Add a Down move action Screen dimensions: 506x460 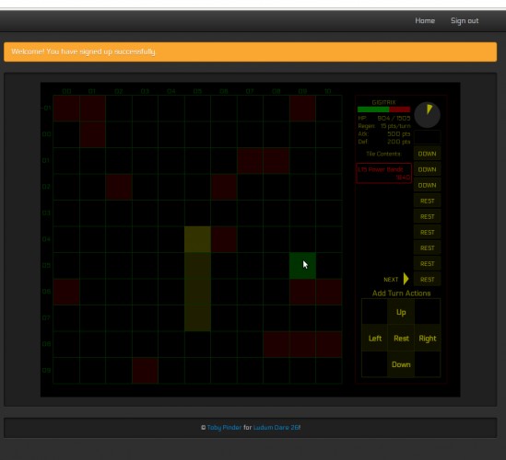click(401, 364)
